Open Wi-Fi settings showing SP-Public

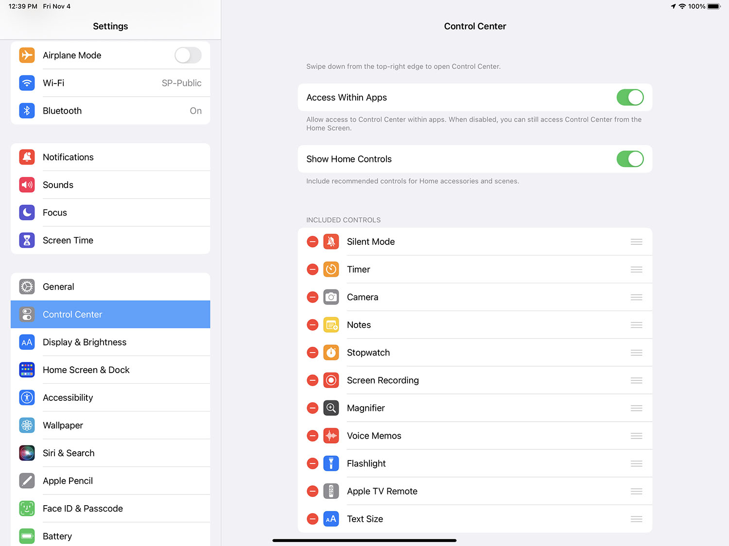[110, 83]
